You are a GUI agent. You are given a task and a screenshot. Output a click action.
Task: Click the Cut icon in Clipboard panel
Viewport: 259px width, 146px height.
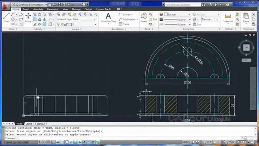click(254, 15)
